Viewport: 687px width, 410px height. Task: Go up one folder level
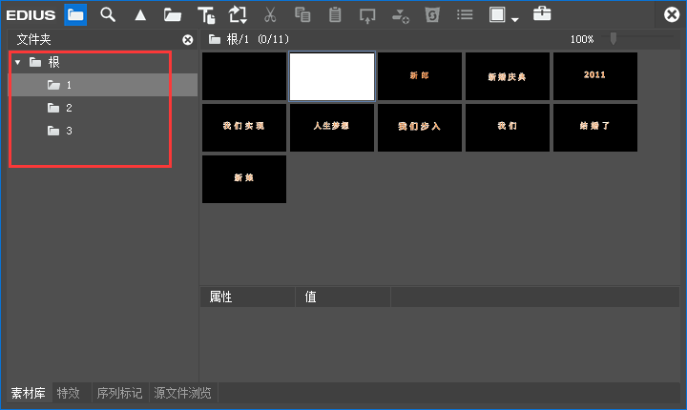coord(139,14)
